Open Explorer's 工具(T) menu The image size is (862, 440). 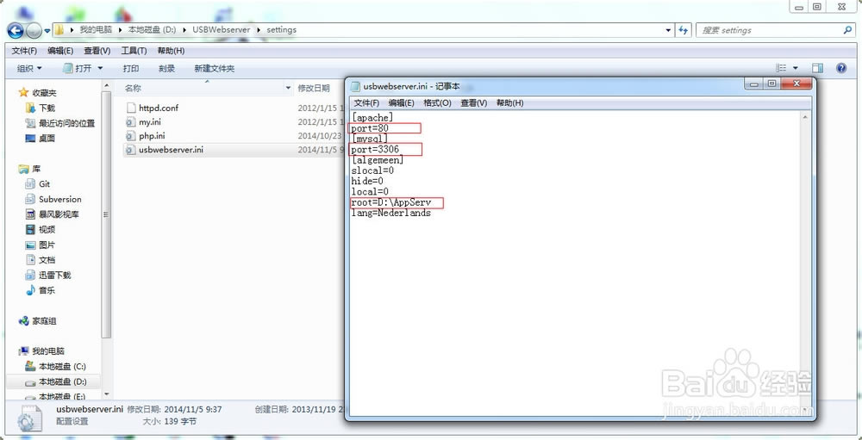[x=134, y=51]
